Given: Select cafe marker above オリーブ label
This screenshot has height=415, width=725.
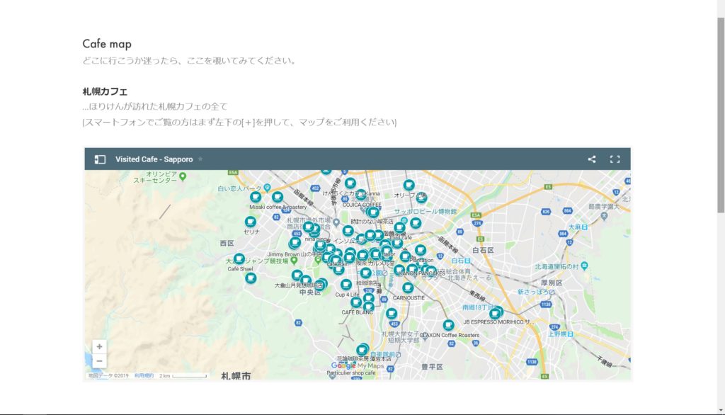Looking at the screenshot, I should point(409,186).
